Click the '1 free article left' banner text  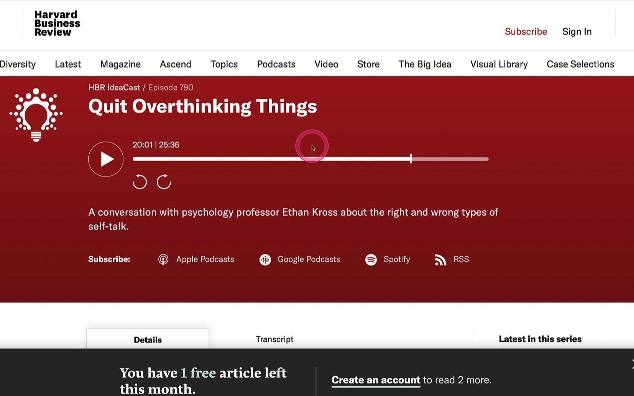tap(203, 381)
